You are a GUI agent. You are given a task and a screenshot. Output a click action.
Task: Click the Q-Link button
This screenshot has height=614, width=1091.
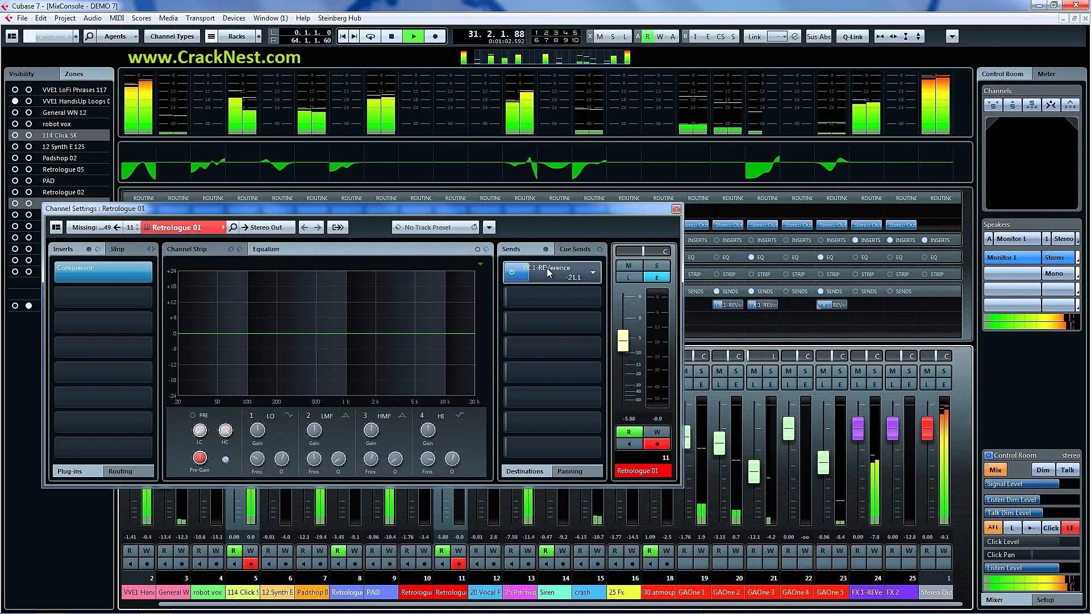point(852,36)
